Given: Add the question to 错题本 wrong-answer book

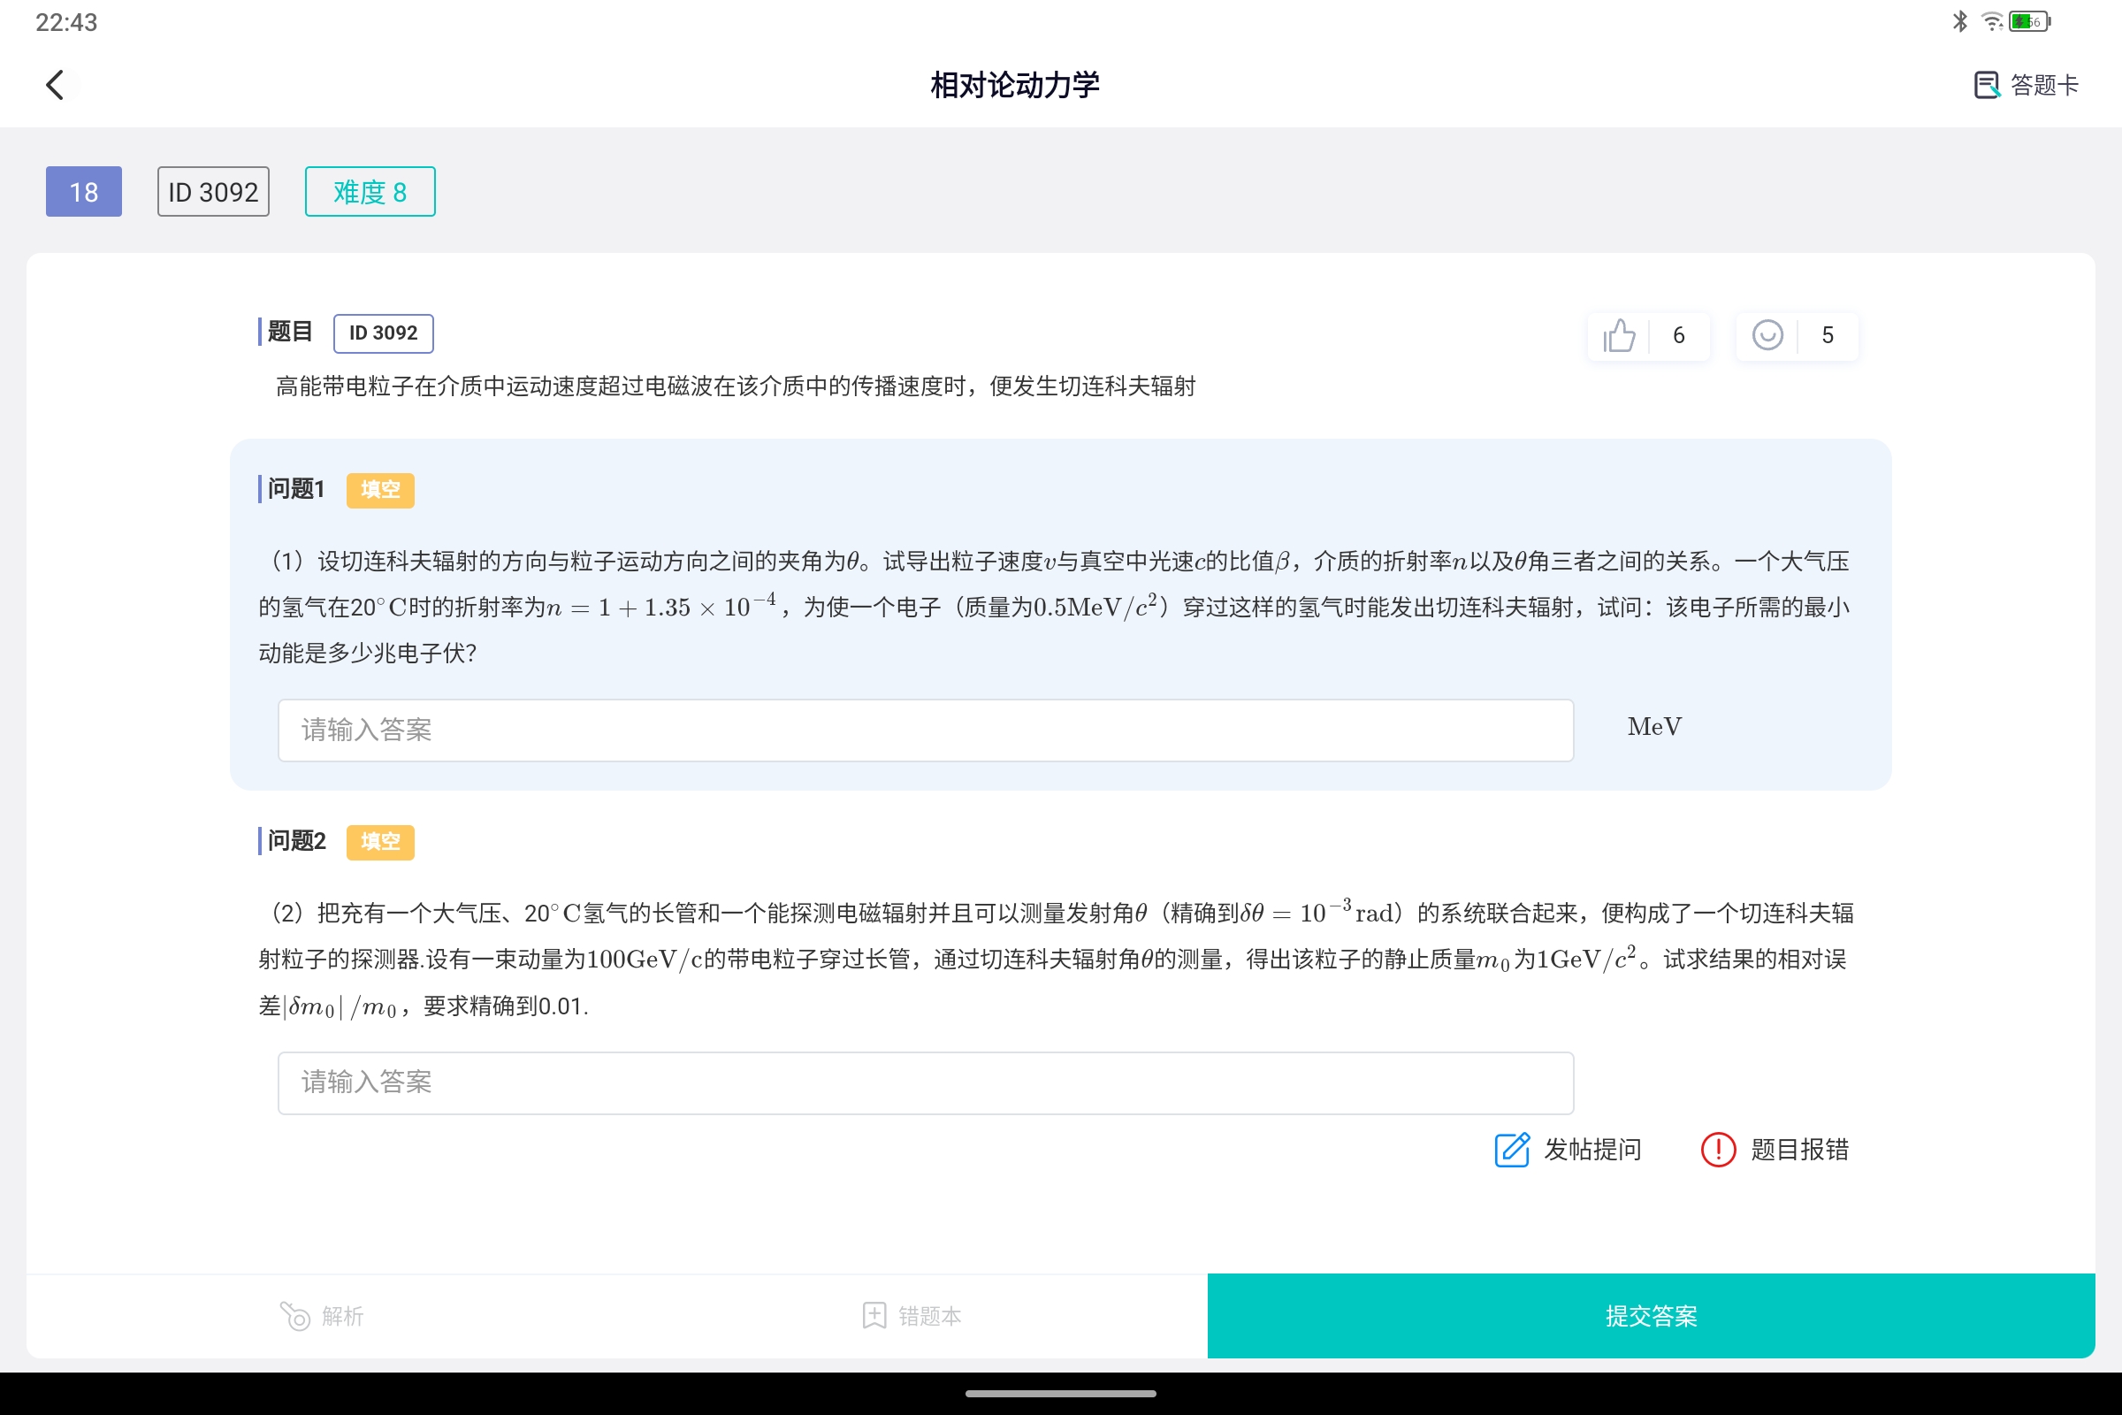Looking at the screenshot, I should [912, 1316].
